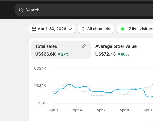Click the US$2K axis label
Image resolution: width=153 pixels, height=121 pixels.
coord(40,86)
